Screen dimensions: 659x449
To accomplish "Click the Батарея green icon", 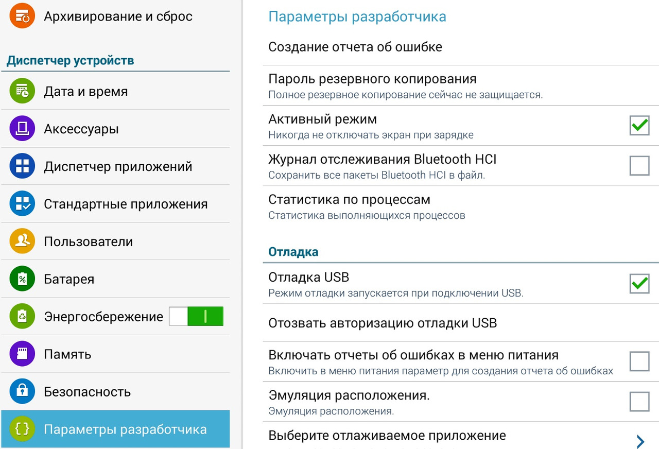I will click(22, 279).
